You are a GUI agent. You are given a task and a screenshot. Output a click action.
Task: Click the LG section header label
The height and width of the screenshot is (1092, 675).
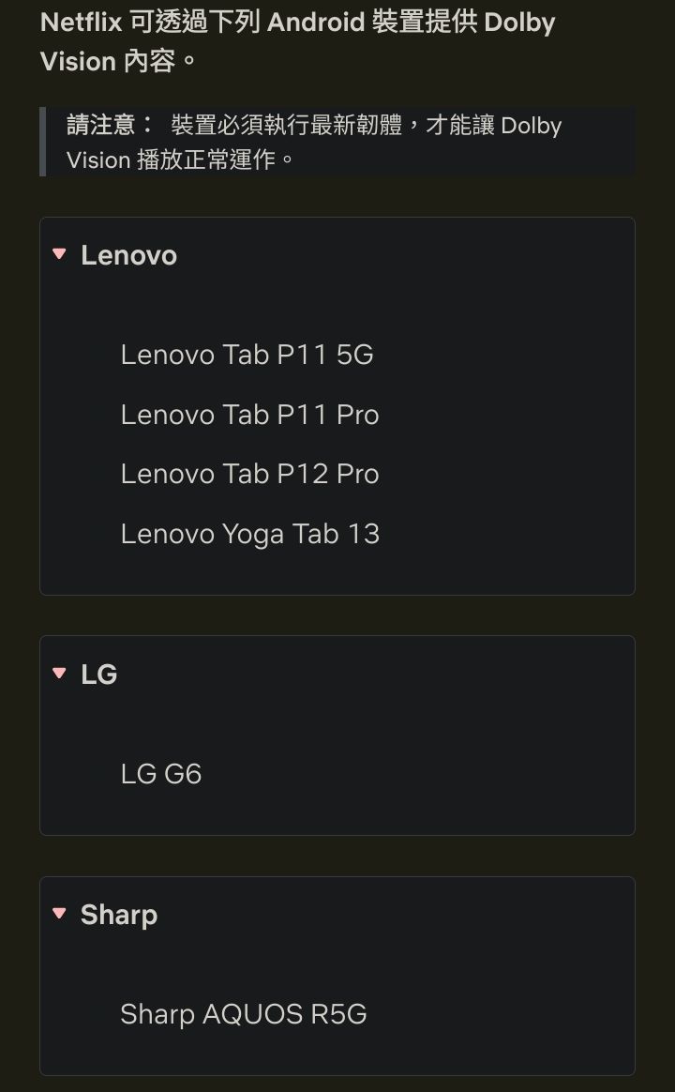[x=98, y=674]
